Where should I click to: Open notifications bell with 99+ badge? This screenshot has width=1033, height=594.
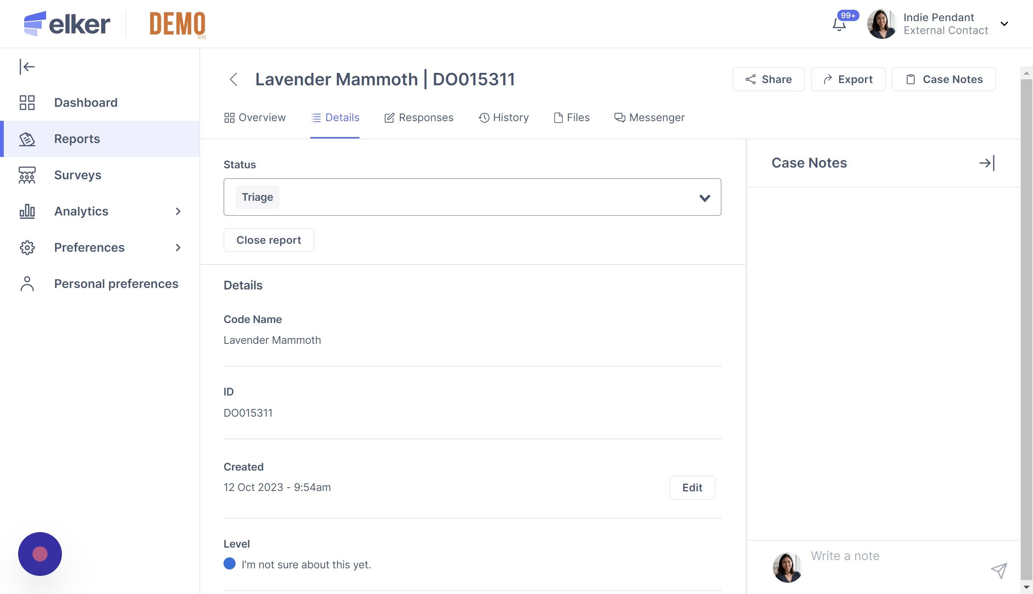(x=839, y=25)
